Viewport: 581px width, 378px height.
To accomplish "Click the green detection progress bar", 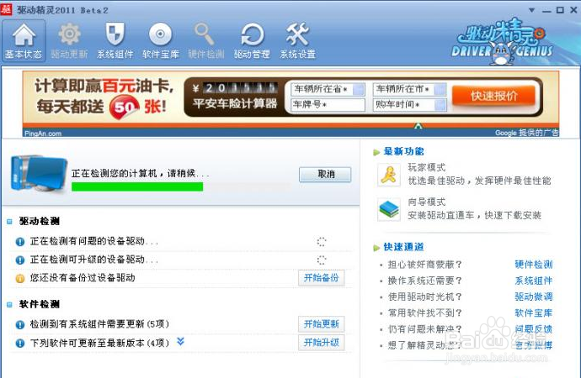I will (137, 186).
